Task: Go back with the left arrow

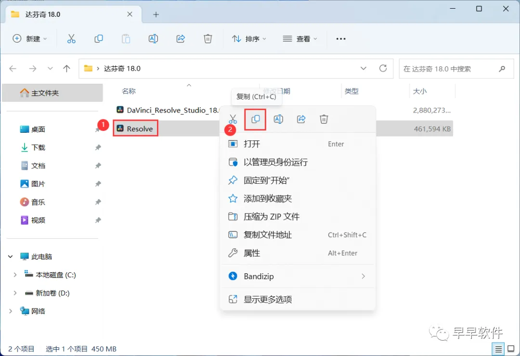Action: point(13,69)
